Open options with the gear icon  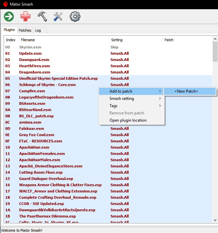(x=75, y=16)
